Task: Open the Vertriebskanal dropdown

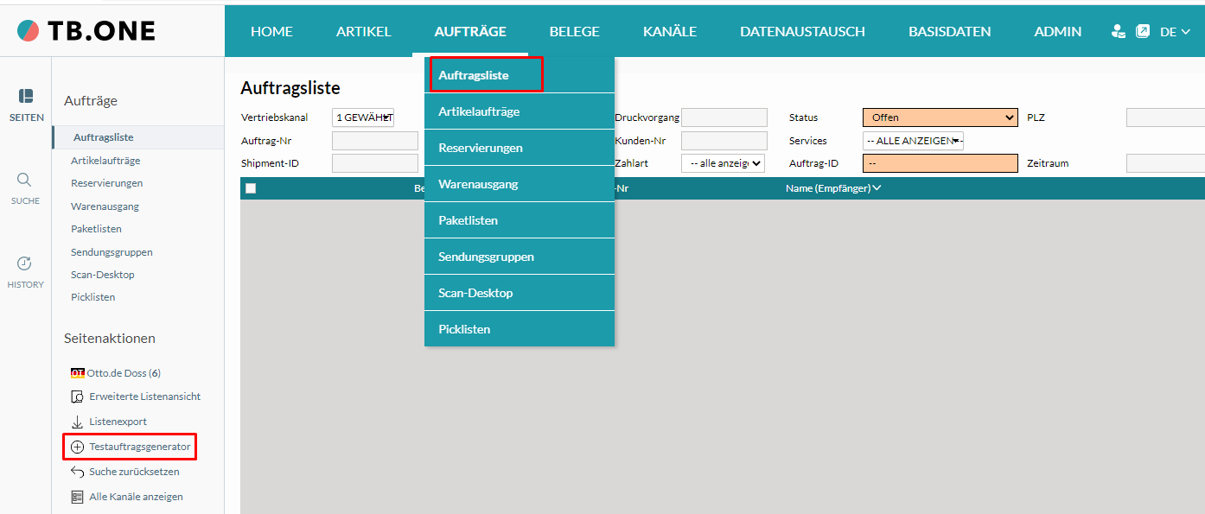Action: click(363, 117)
